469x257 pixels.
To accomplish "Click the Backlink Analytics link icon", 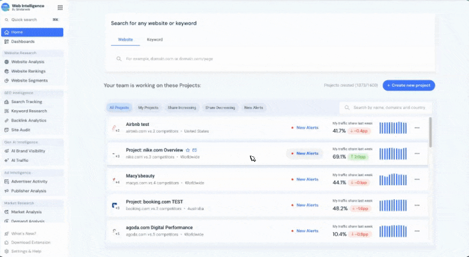I will point(6,120).
